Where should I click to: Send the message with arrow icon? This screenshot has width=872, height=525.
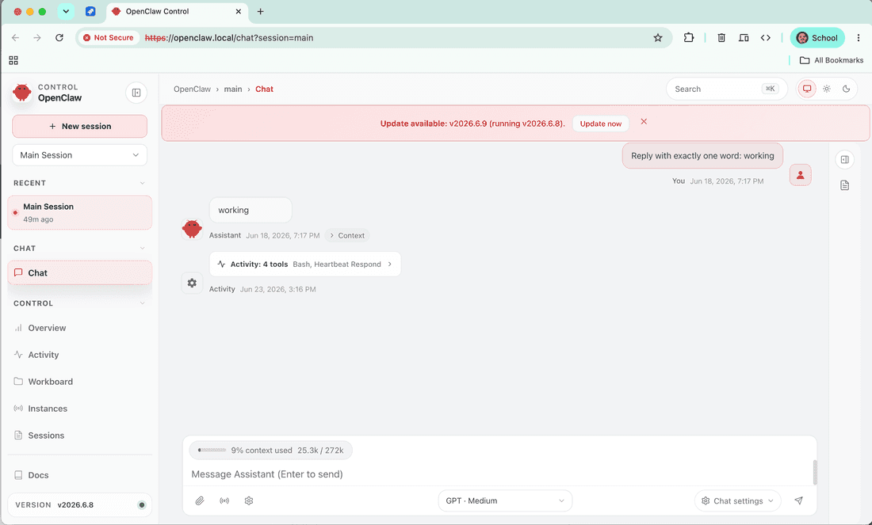pyautogui.click(x=798, y=500)
